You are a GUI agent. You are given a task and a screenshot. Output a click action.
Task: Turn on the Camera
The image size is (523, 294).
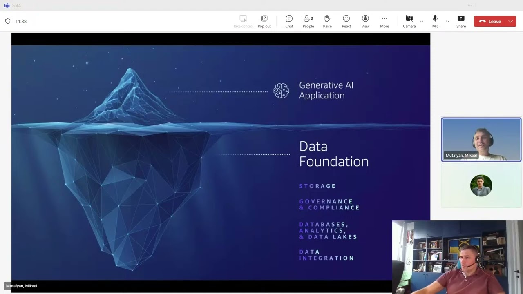pos(409,21)
